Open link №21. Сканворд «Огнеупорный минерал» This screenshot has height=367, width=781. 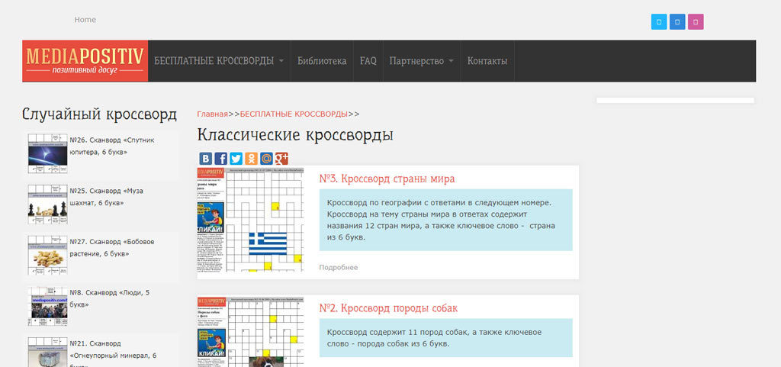[113, 354]
